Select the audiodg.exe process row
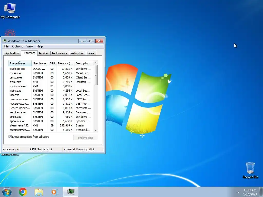263x197 pixels. [x=51, y=69]
